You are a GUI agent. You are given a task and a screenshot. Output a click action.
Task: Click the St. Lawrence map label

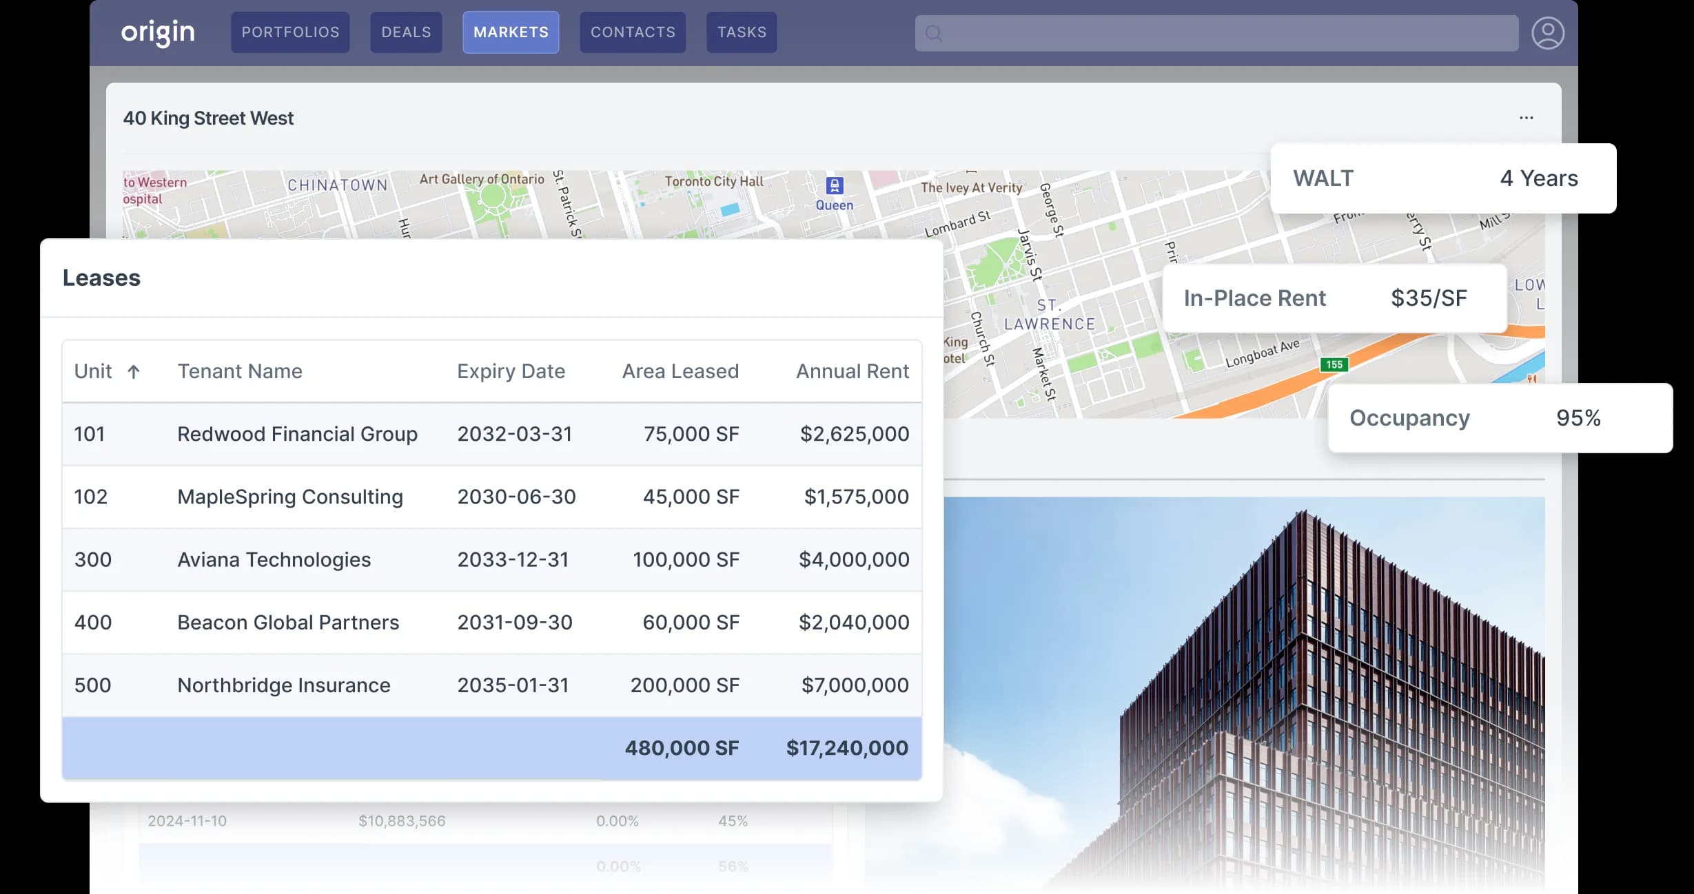point(1050,315)
